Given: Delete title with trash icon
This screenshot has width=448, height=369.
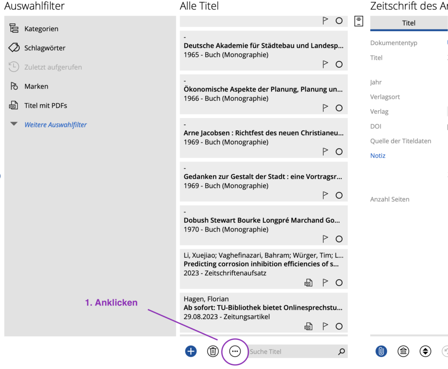Looking at the screenshot, I should pyautogui.click(x=213, y=351).
